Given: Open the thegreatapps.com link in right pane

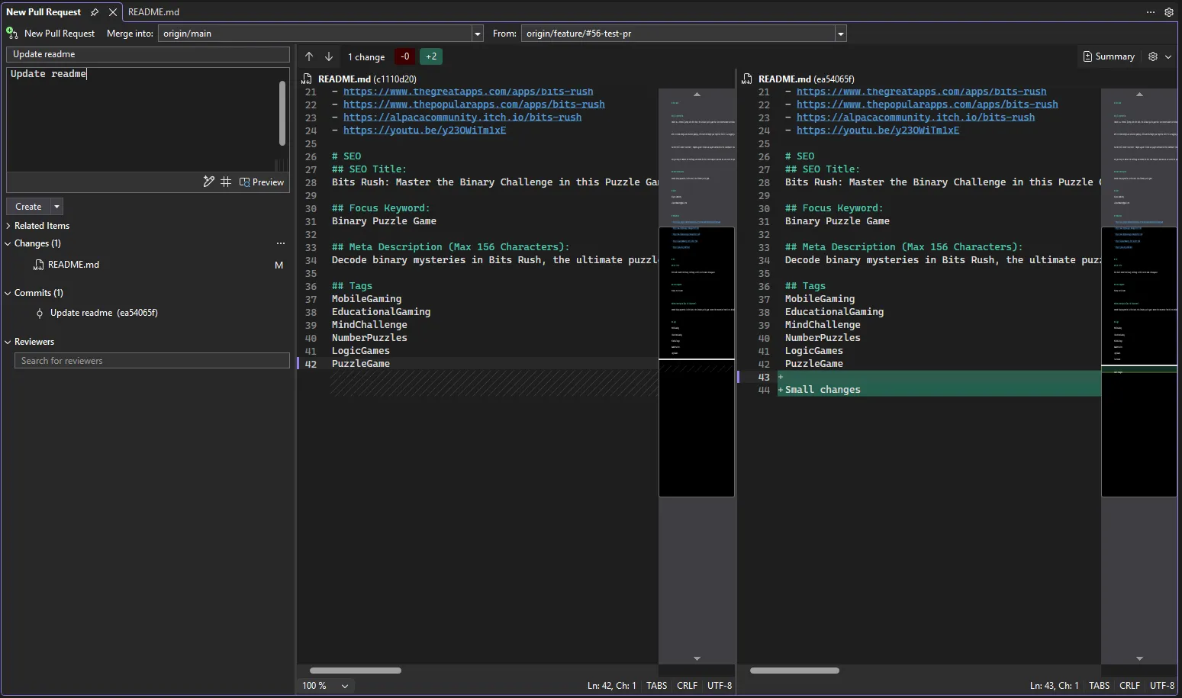Looking at the screenshot, I should tap(921, 92).
